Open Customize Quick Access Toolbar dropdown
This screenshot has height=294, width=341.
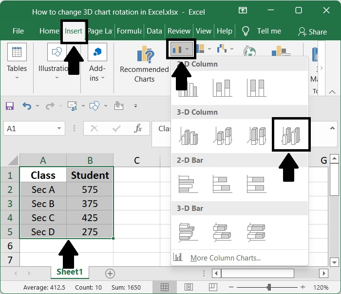[136, 106]
